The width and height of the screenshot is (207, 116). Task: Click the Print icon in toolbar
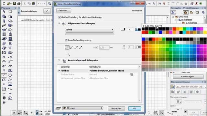19,4
